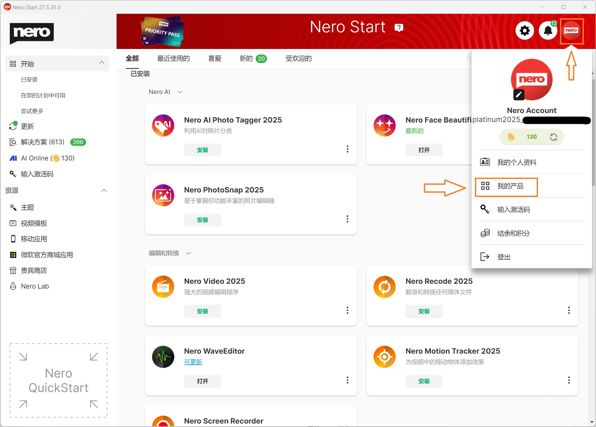This screenshot has height=427, width=596.
Task: Click the 可更新 link under Nero WaveEditor
Action: click(193, 362)
